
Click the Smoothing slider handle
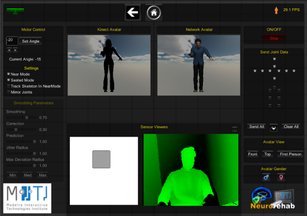coord(27,118)
